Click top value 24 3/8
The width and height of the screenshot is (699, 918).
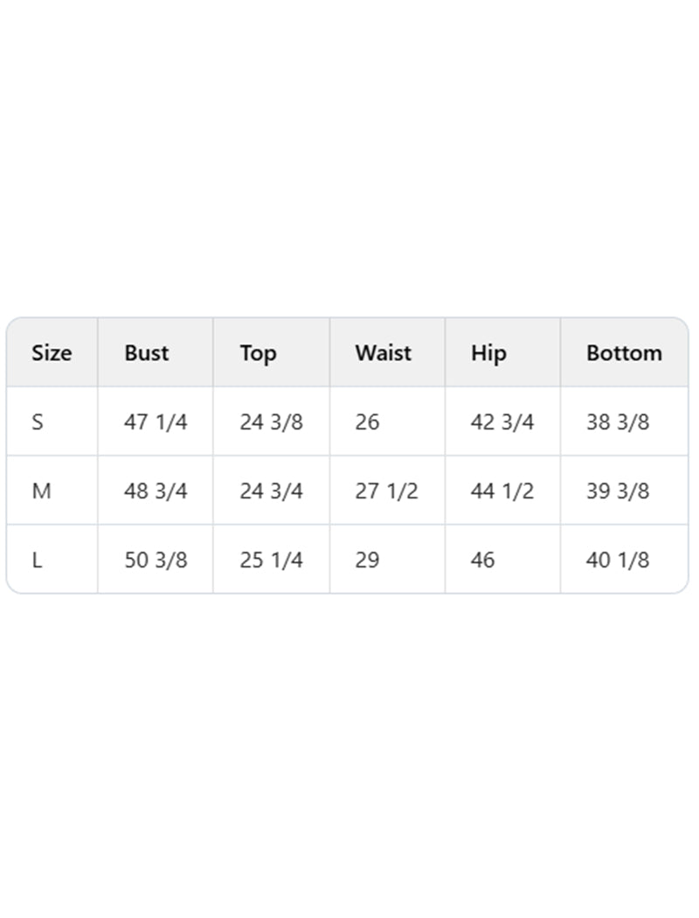(271, 422)
